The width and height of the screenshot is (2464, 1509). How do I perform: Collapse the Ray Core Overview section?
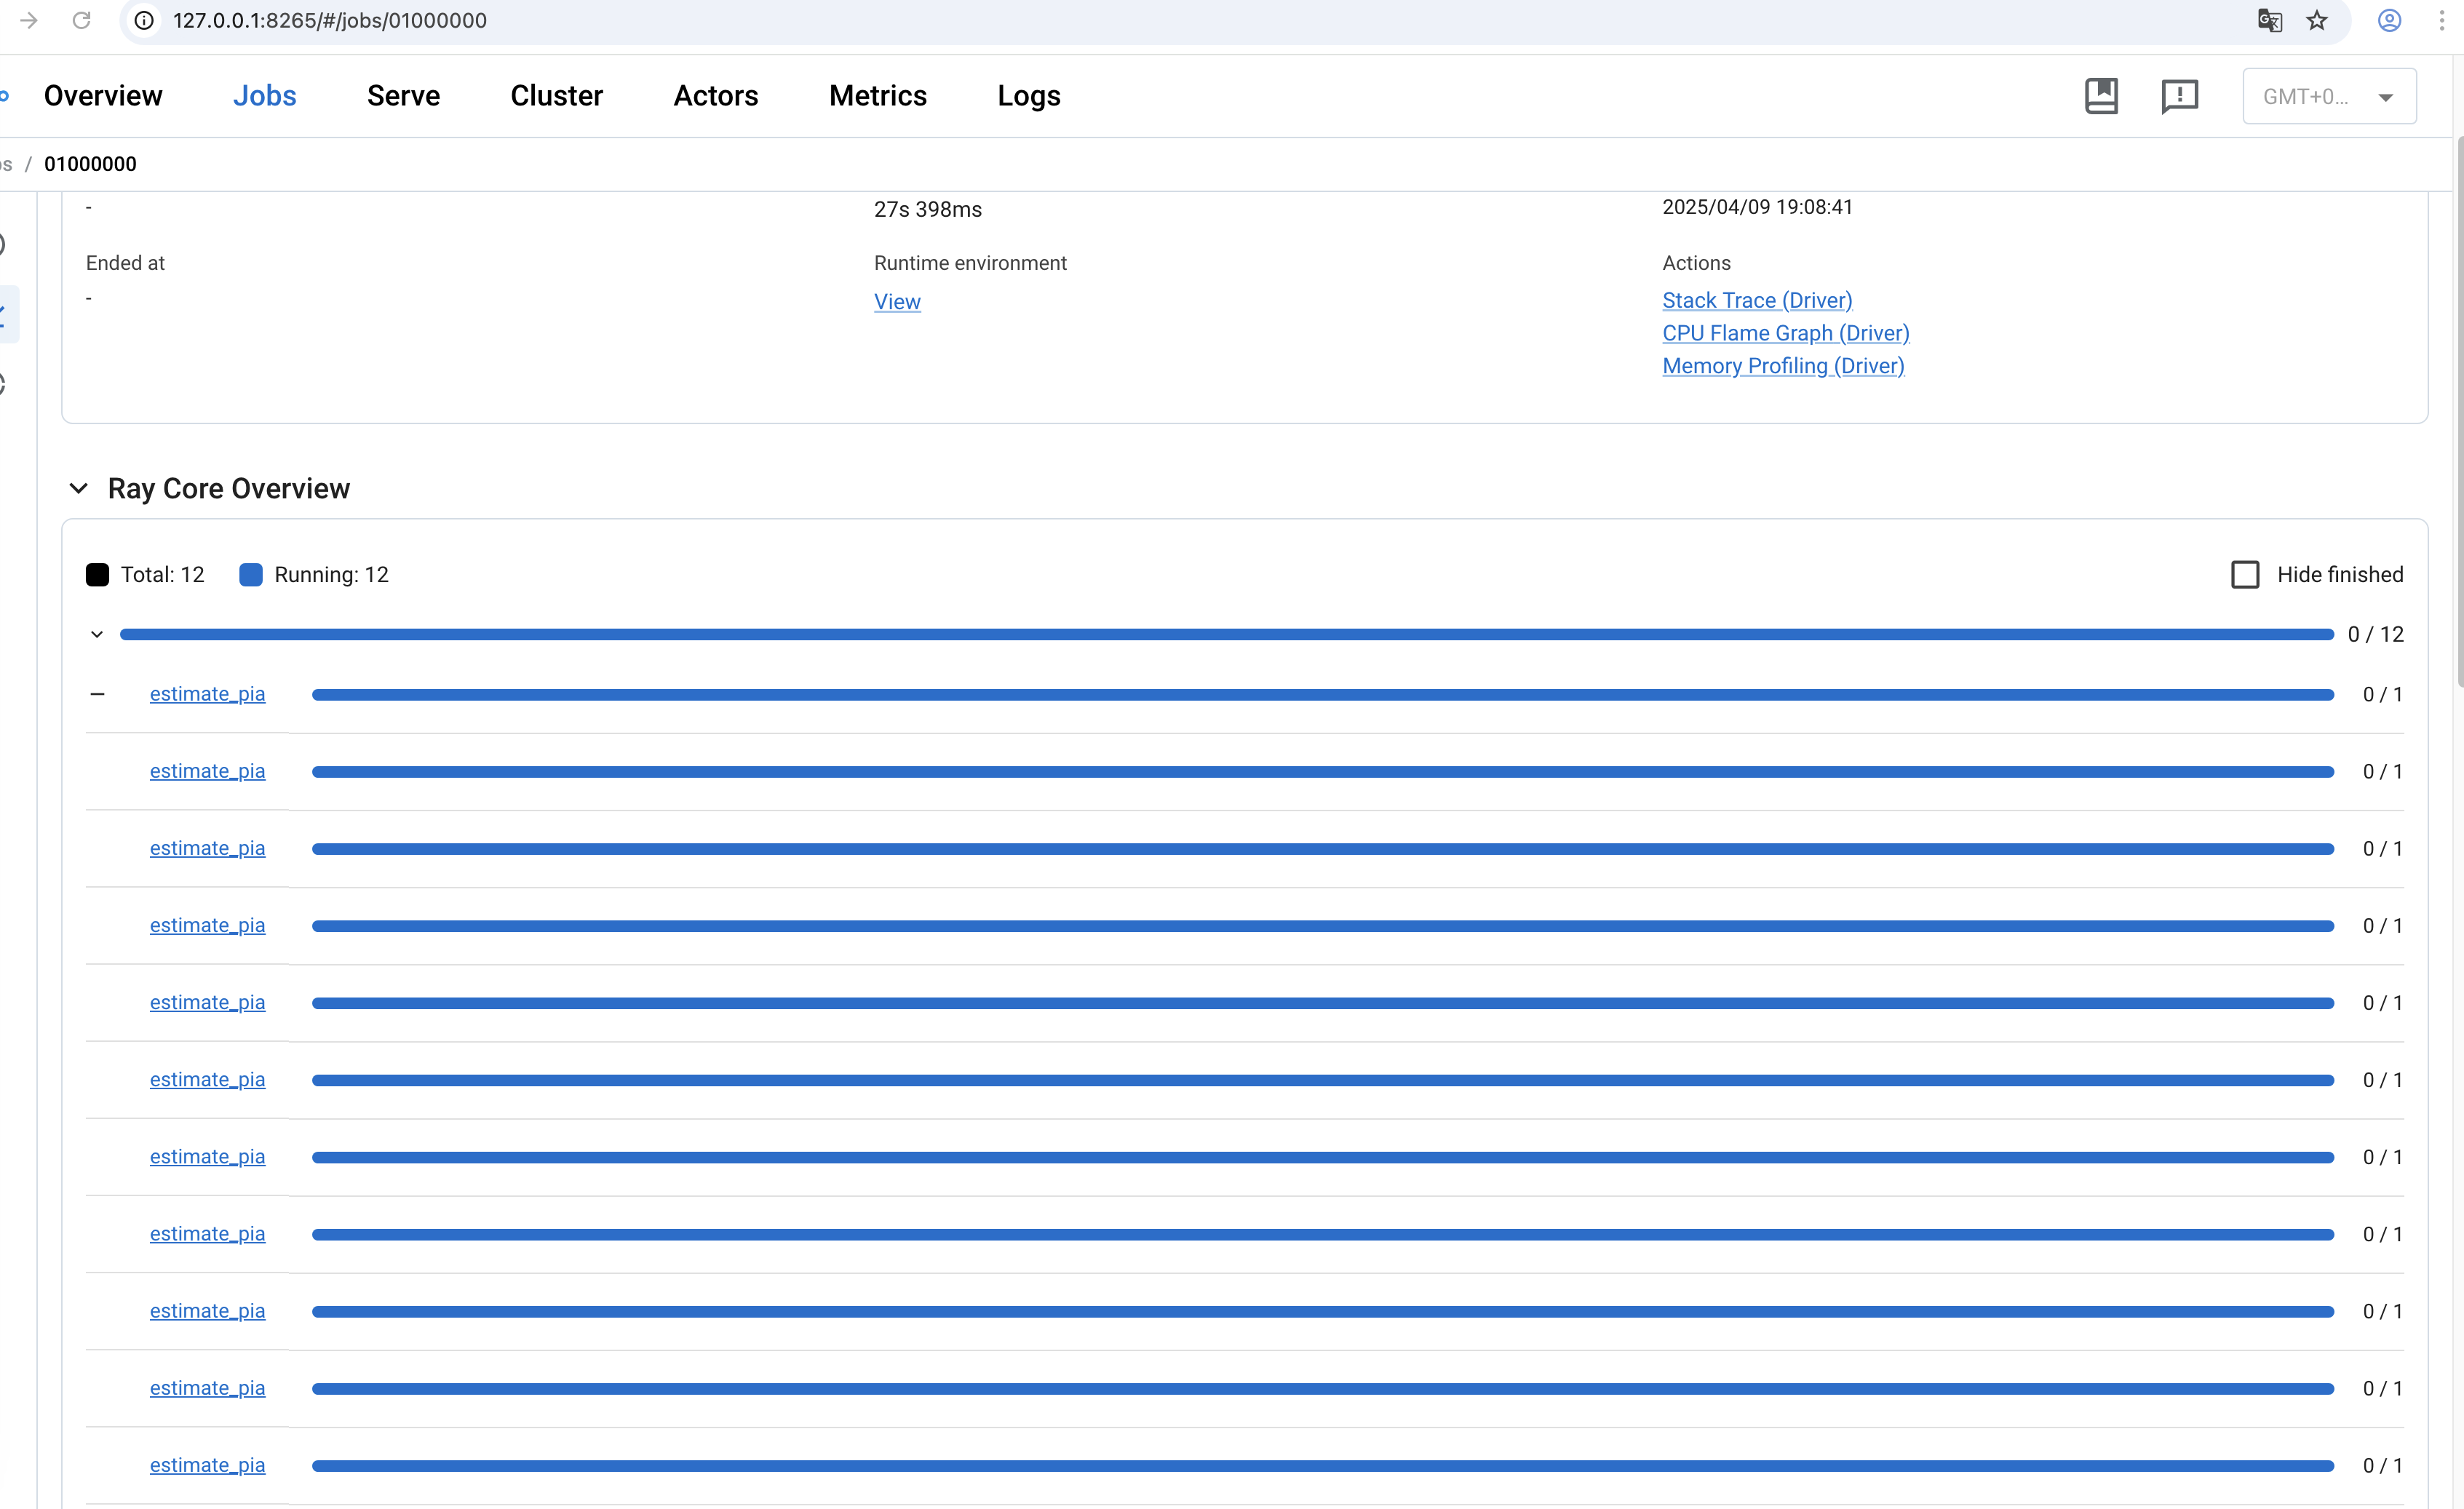(x=79, y=488)
